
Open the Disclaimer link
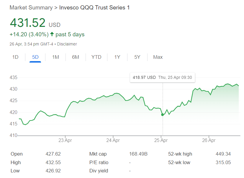pos(67,44)
